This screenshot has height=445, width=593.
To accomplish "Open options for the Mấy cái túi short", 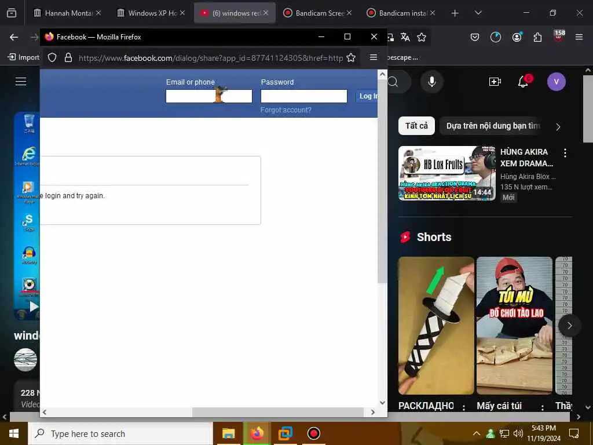I will click(x=542, y=407).
